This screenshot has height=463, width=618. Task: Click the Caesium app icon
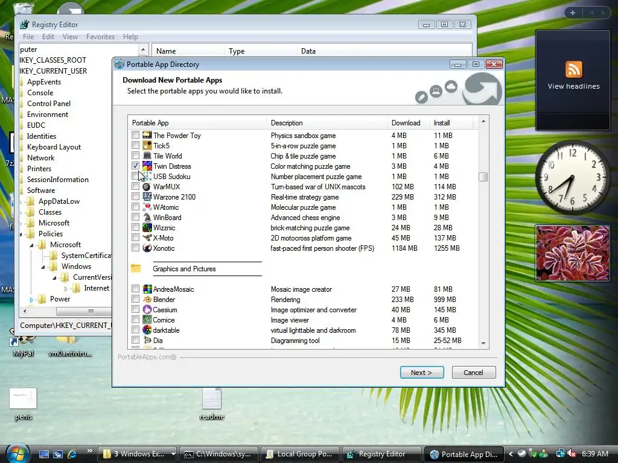pos(147,309)
